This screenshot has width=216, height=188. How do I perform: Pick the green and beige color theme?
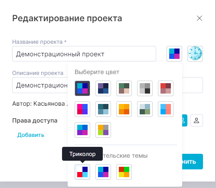click(124, 88)
